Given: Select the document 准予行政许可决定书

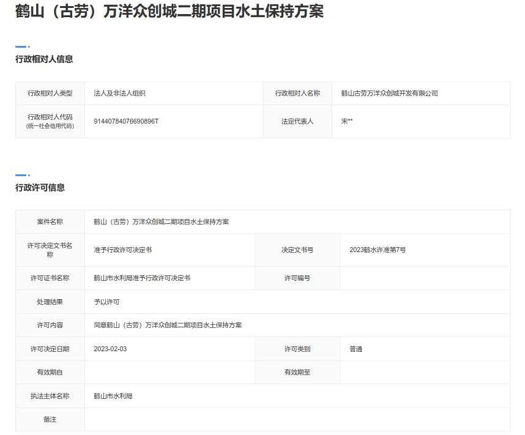Looking at the screenshot, I should [122, 250].
